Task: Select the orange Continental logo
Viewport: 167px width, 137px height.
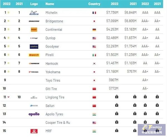Action: [34, 30]
